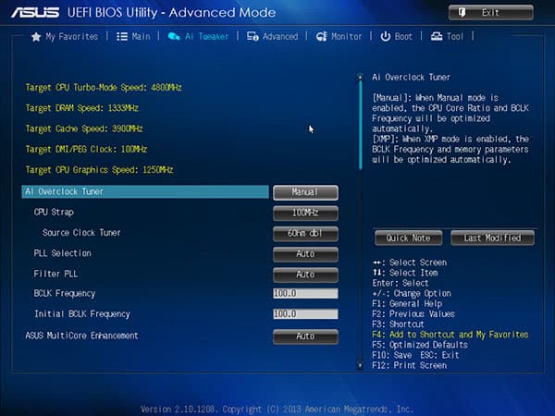Select the BCLK Frequency label
Viewport: 555px width, 416px height.
pyautogui.click(x=65, y=294)
